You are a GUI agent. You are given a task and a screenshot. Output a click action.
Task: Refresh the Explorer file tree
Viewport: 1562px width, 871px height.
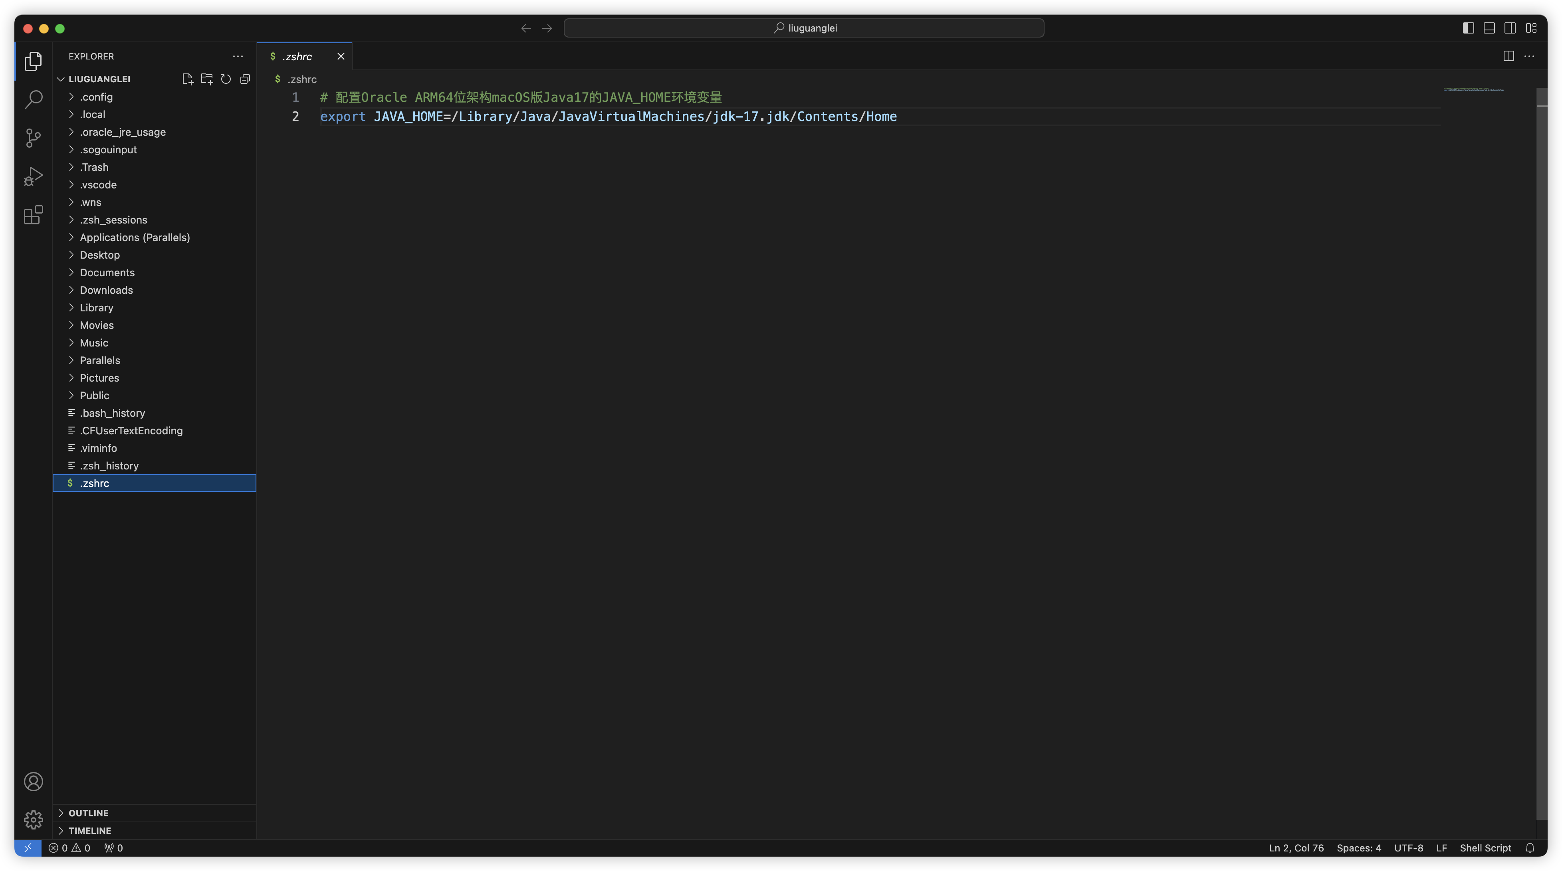click(226, 79)
